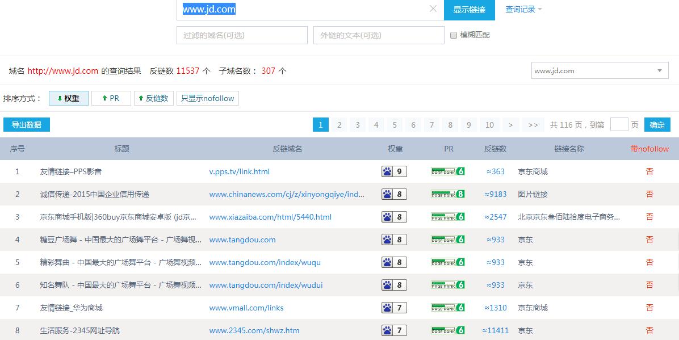
Task: Click the 带nofollow column header
Action: (649, 149)
